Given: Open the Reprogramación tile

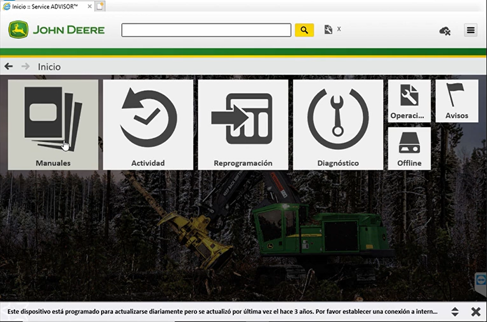Looking at the screenshot, I should click(x=243, y=125).
